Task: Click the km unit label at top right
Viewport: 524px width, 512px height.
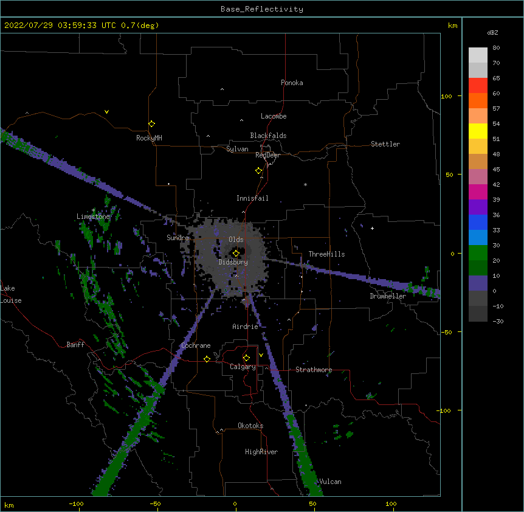Action: click(x=453, y=26)
